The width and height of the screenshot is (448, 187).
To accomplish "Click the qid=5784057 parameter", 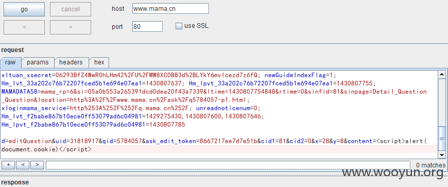I will click(123, 141).
